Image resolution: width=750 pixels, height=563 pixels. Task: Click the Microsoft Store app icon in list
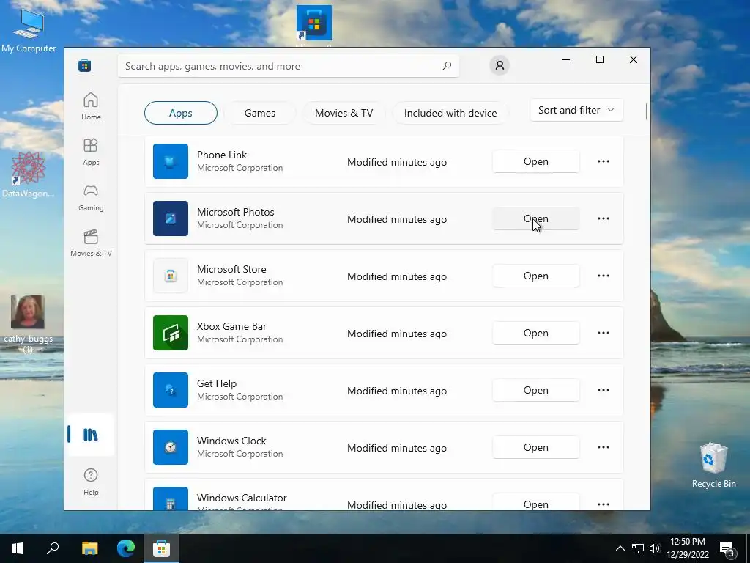[x=170, y=276]
